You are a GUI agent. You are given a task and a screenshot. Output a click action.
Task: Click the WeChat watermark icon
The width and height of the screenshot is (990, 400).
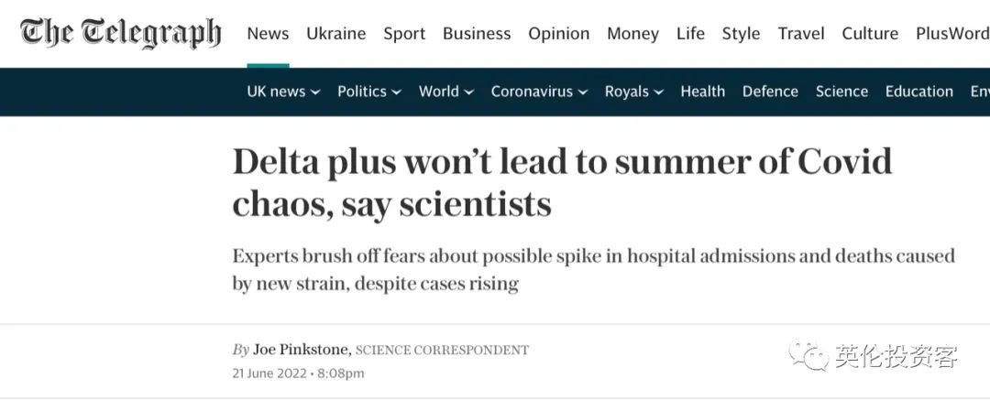tap(809, 356)
